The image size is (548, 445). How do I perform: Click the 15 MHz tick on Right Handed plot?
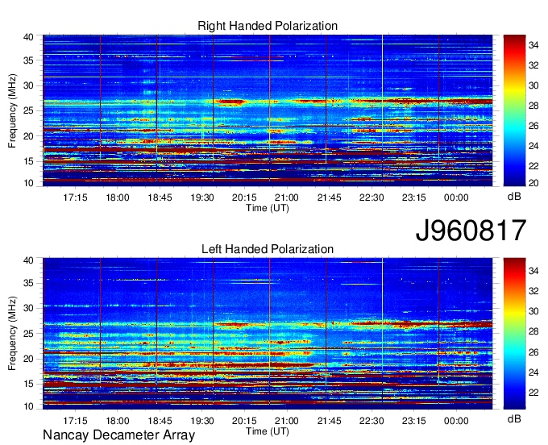pos(28,161)
